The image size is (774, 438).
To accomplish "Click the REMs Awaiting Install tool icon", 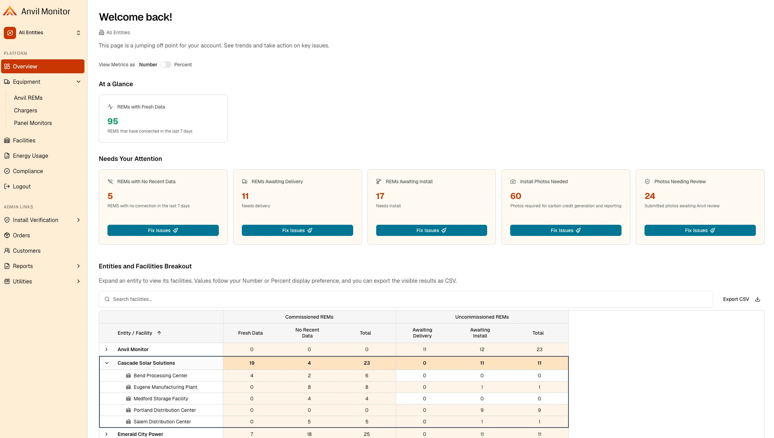I will (x=379, y=181).
